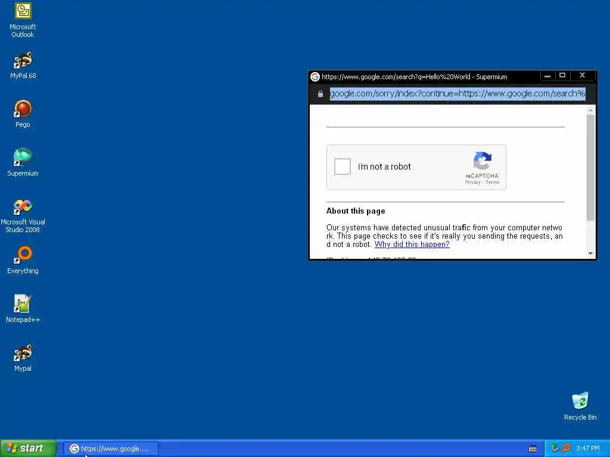Click the scrollbar up arrow
The image size is (610, 457).
[590, 110]
